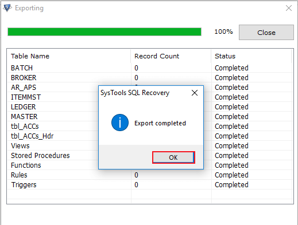Click the Export completed message text
The height and width of the screenshot is (225, 298).
click(x=160, y=123)
